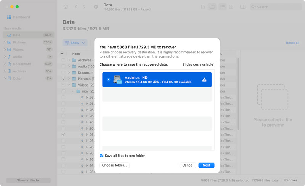Toggle the preview panel icon
Viewport: 305px width, 186px height.
click(243, 7)
